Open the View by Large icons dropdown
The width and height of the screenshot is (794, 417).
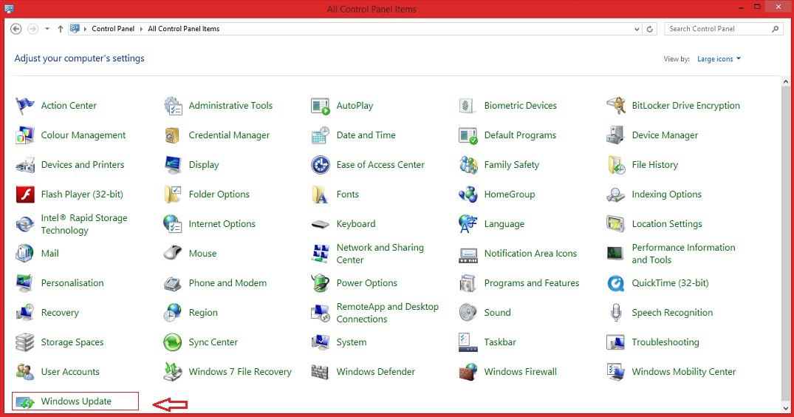719,58
